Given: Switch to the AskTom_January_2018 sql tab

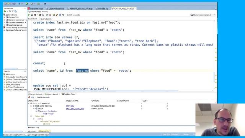Looking at the screenshot, I should [80, 8].
